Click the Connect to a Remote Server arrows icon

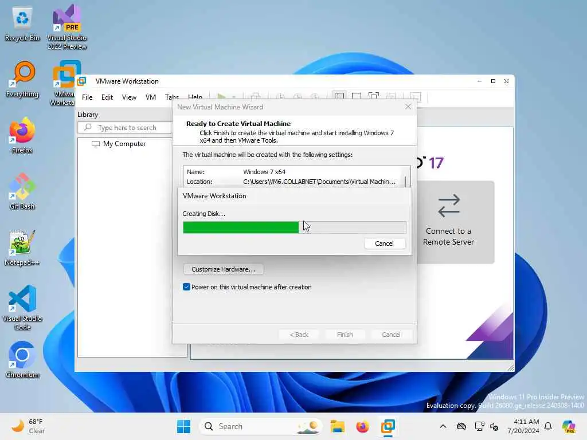pyautogui.click(x=448, y=206)
